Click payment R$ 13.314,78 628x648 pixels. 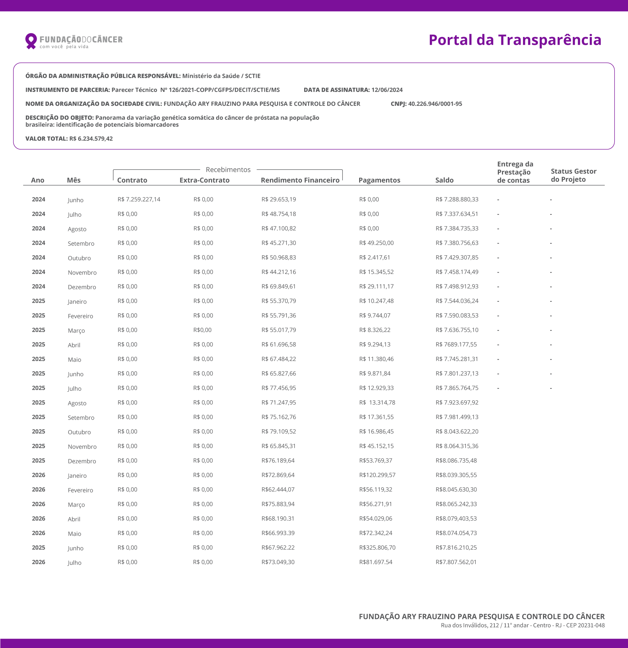tap(377, 403)
